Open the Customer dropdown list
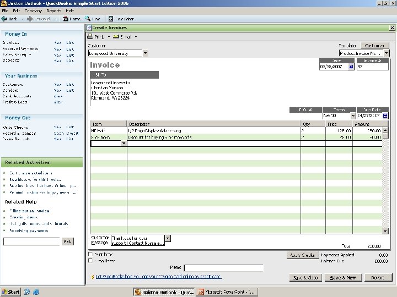 tap(145, 53)
